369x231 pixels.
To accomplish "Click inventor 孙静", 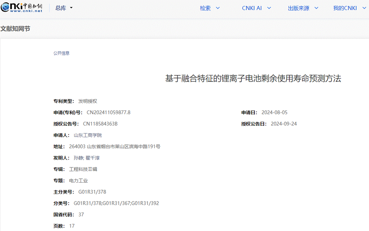I will click(x=78, y=158).
